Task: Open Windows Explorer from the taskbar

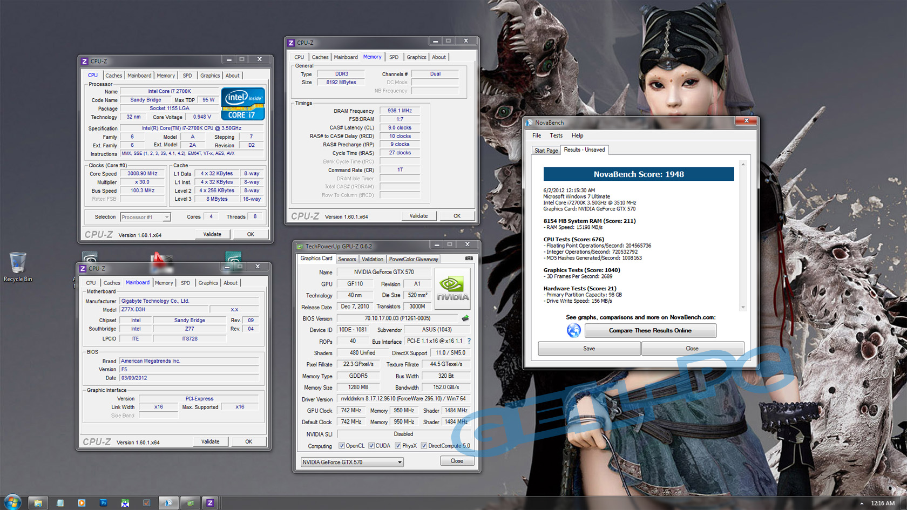Action: coord(38,503)
